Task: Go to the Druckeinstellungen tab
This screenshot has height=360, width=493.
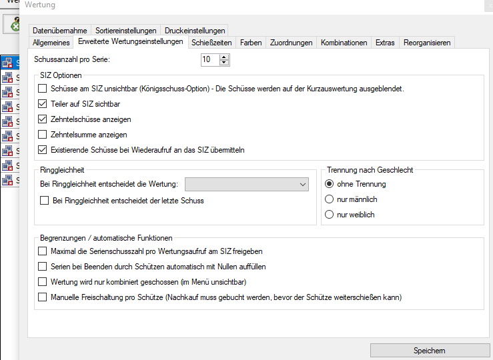Action: click(x=195, y=31)
